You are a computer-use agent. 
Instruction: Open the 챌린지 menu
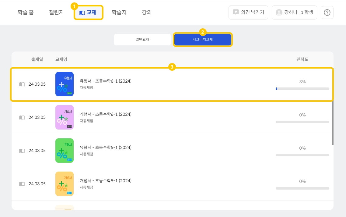[x=56, y=12]
